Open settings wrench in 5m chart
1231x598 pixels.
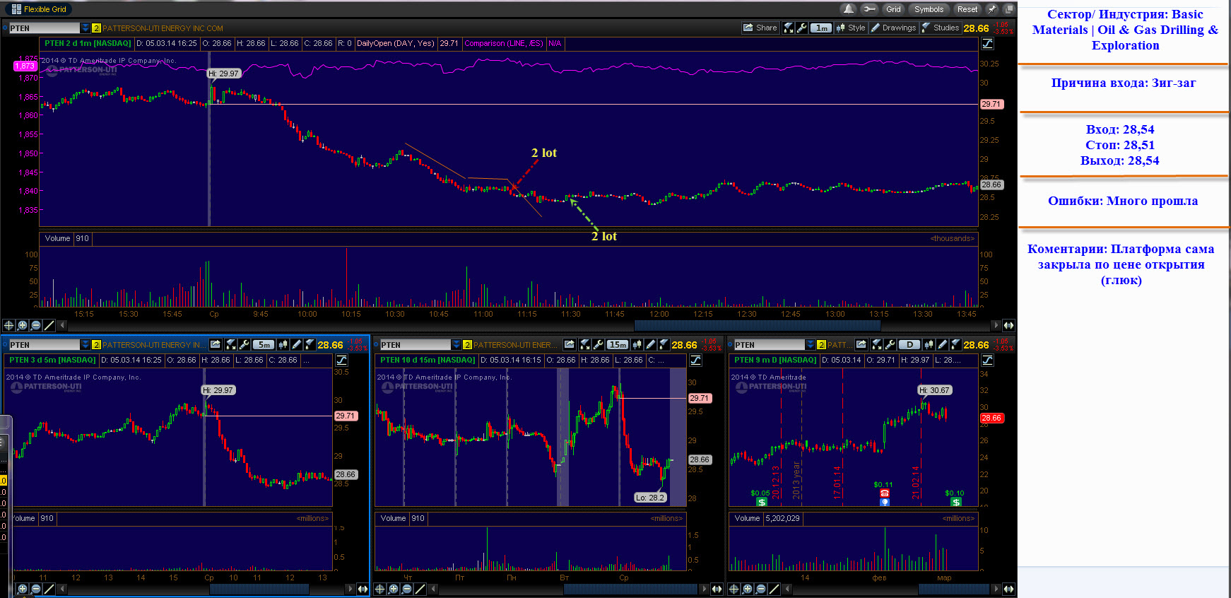click(244, 344)
